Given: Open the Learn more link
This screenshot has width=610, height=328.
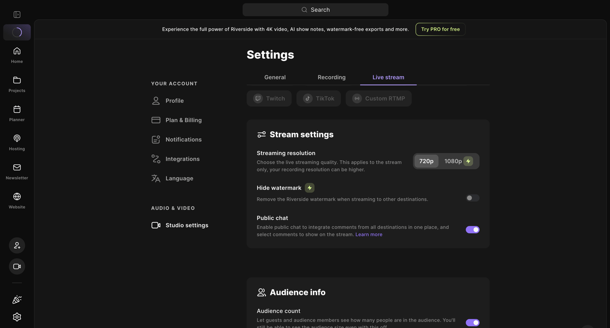Looking at the screenshot, I should [369, 235].
